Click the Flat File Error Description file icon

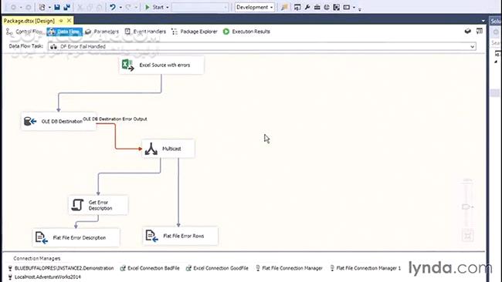42,237
